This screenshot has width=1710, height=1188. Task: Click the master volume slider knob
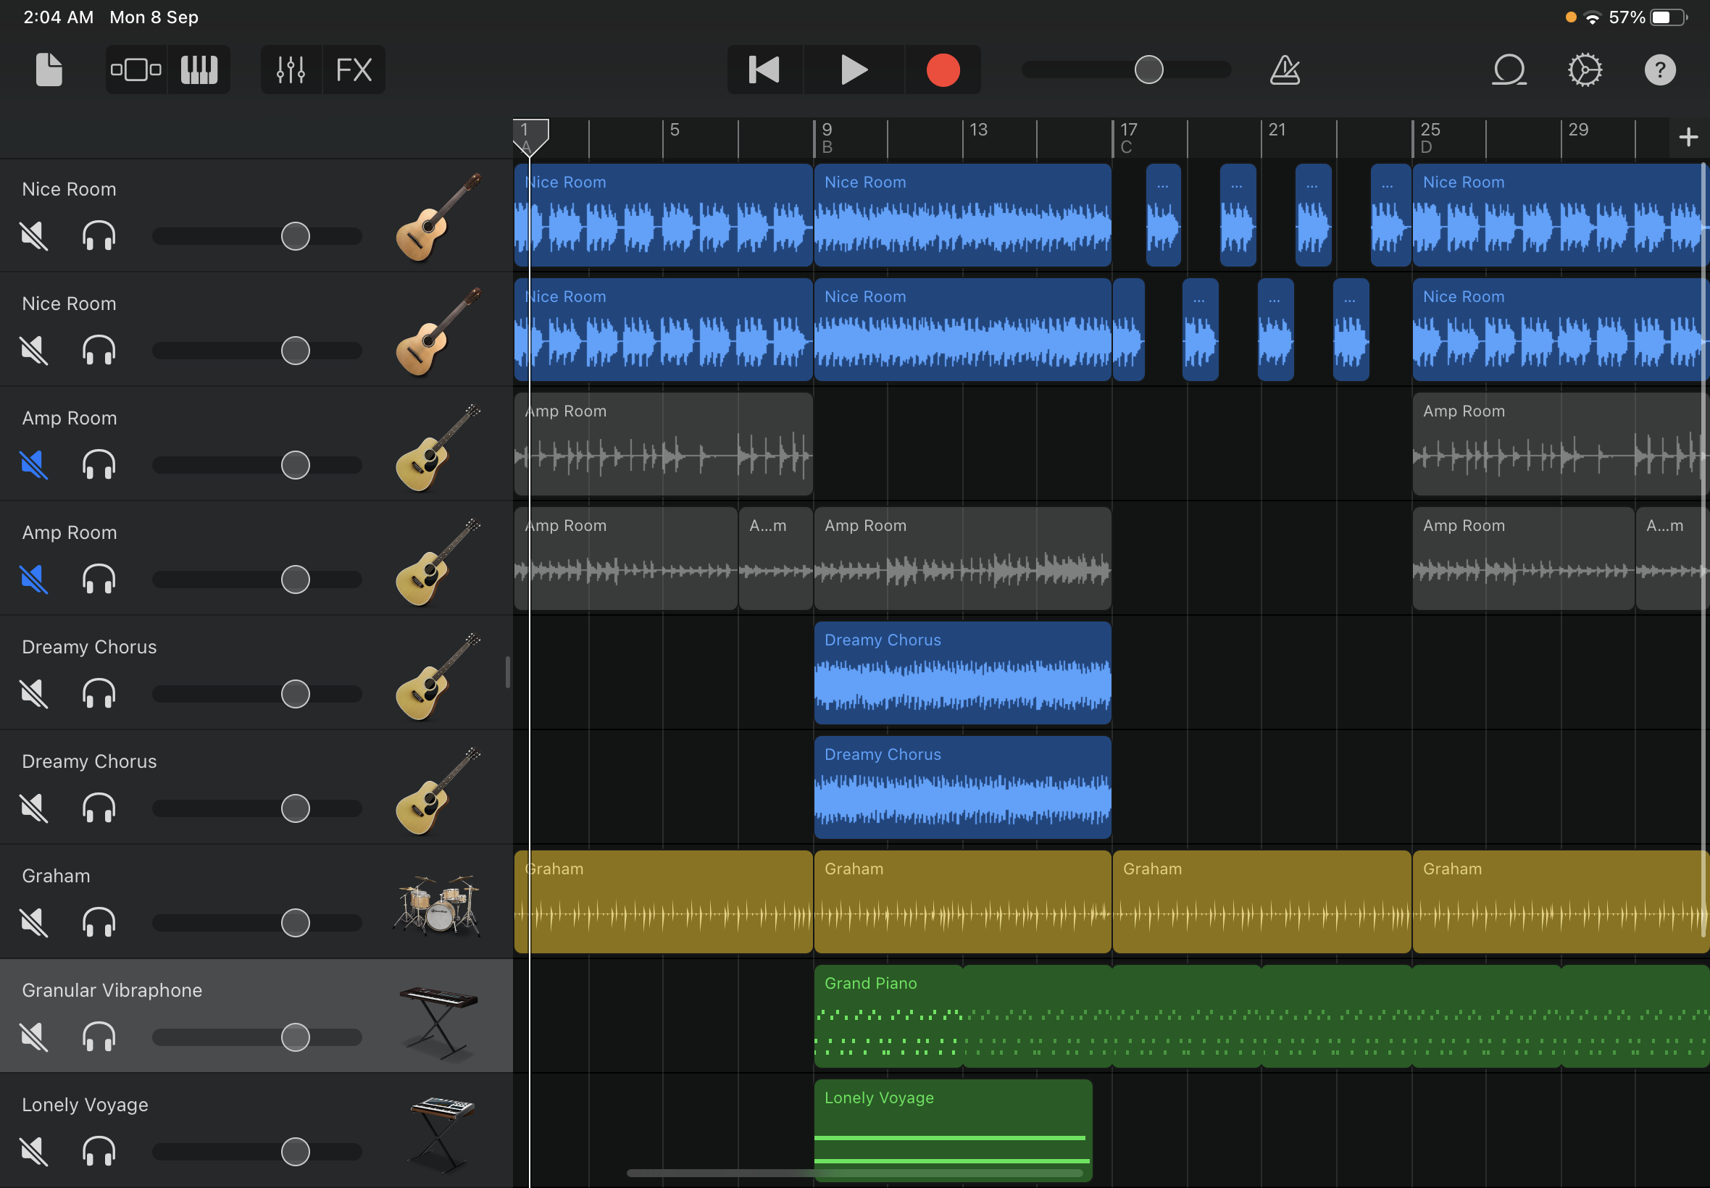[x=1148, y=70]
